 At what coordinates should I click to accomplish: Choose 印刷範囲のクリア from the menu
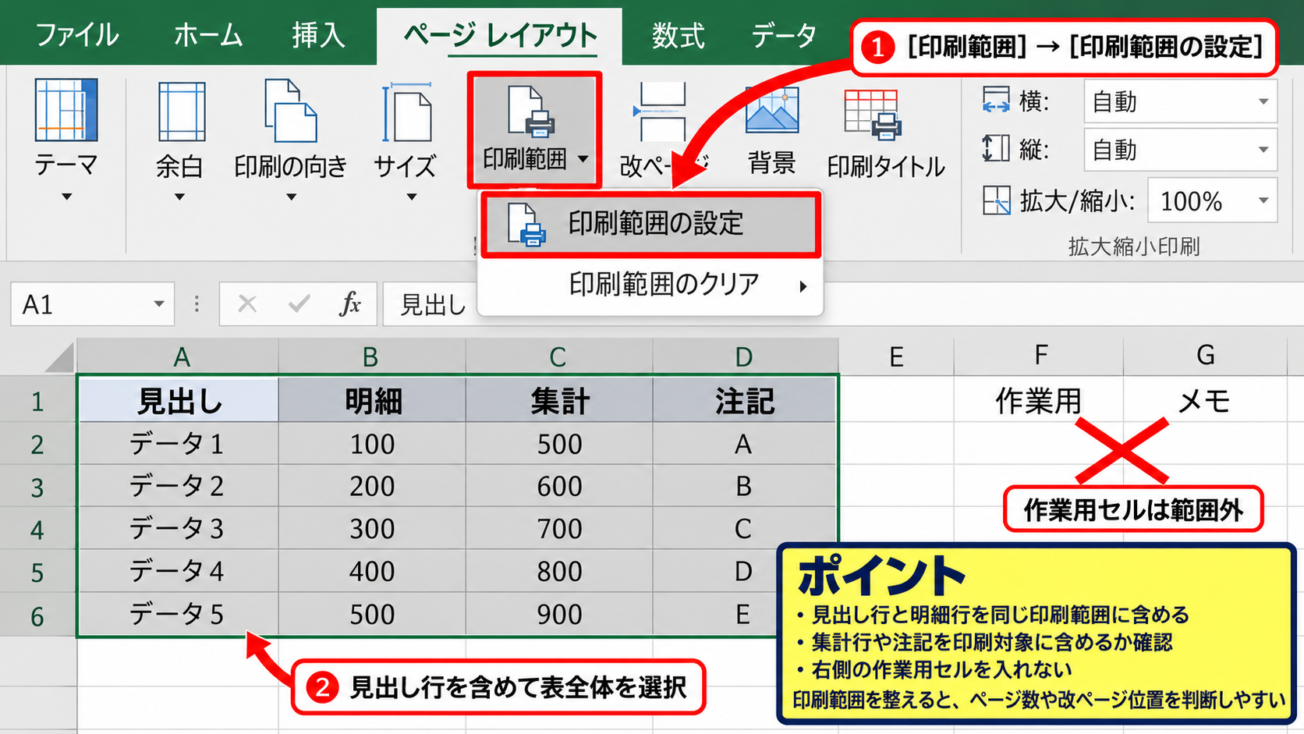(650, 285)
